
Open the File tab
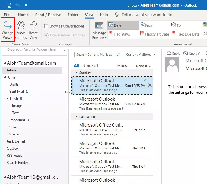(7, 15)
